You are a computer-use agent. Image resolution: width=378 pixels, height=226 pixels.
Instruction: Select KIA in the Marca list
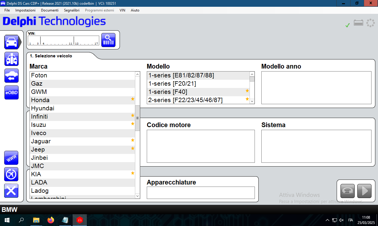click(x=82, y=175)
